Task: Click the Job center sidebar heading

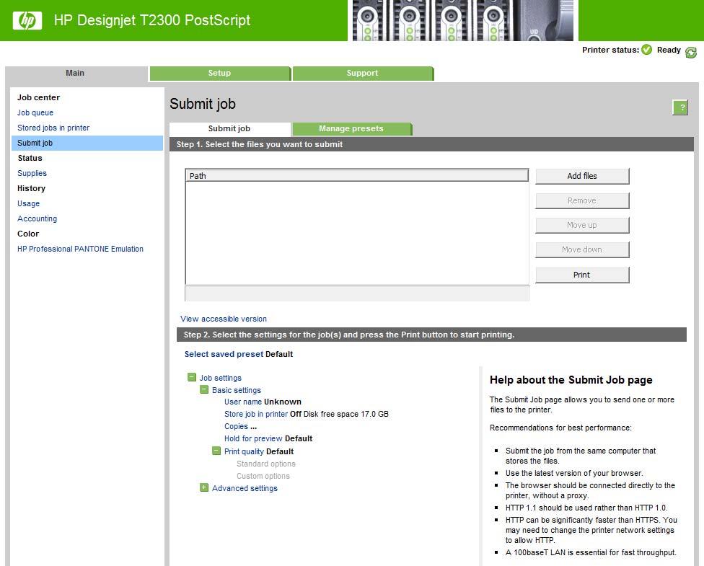Action: click(39, 97)
